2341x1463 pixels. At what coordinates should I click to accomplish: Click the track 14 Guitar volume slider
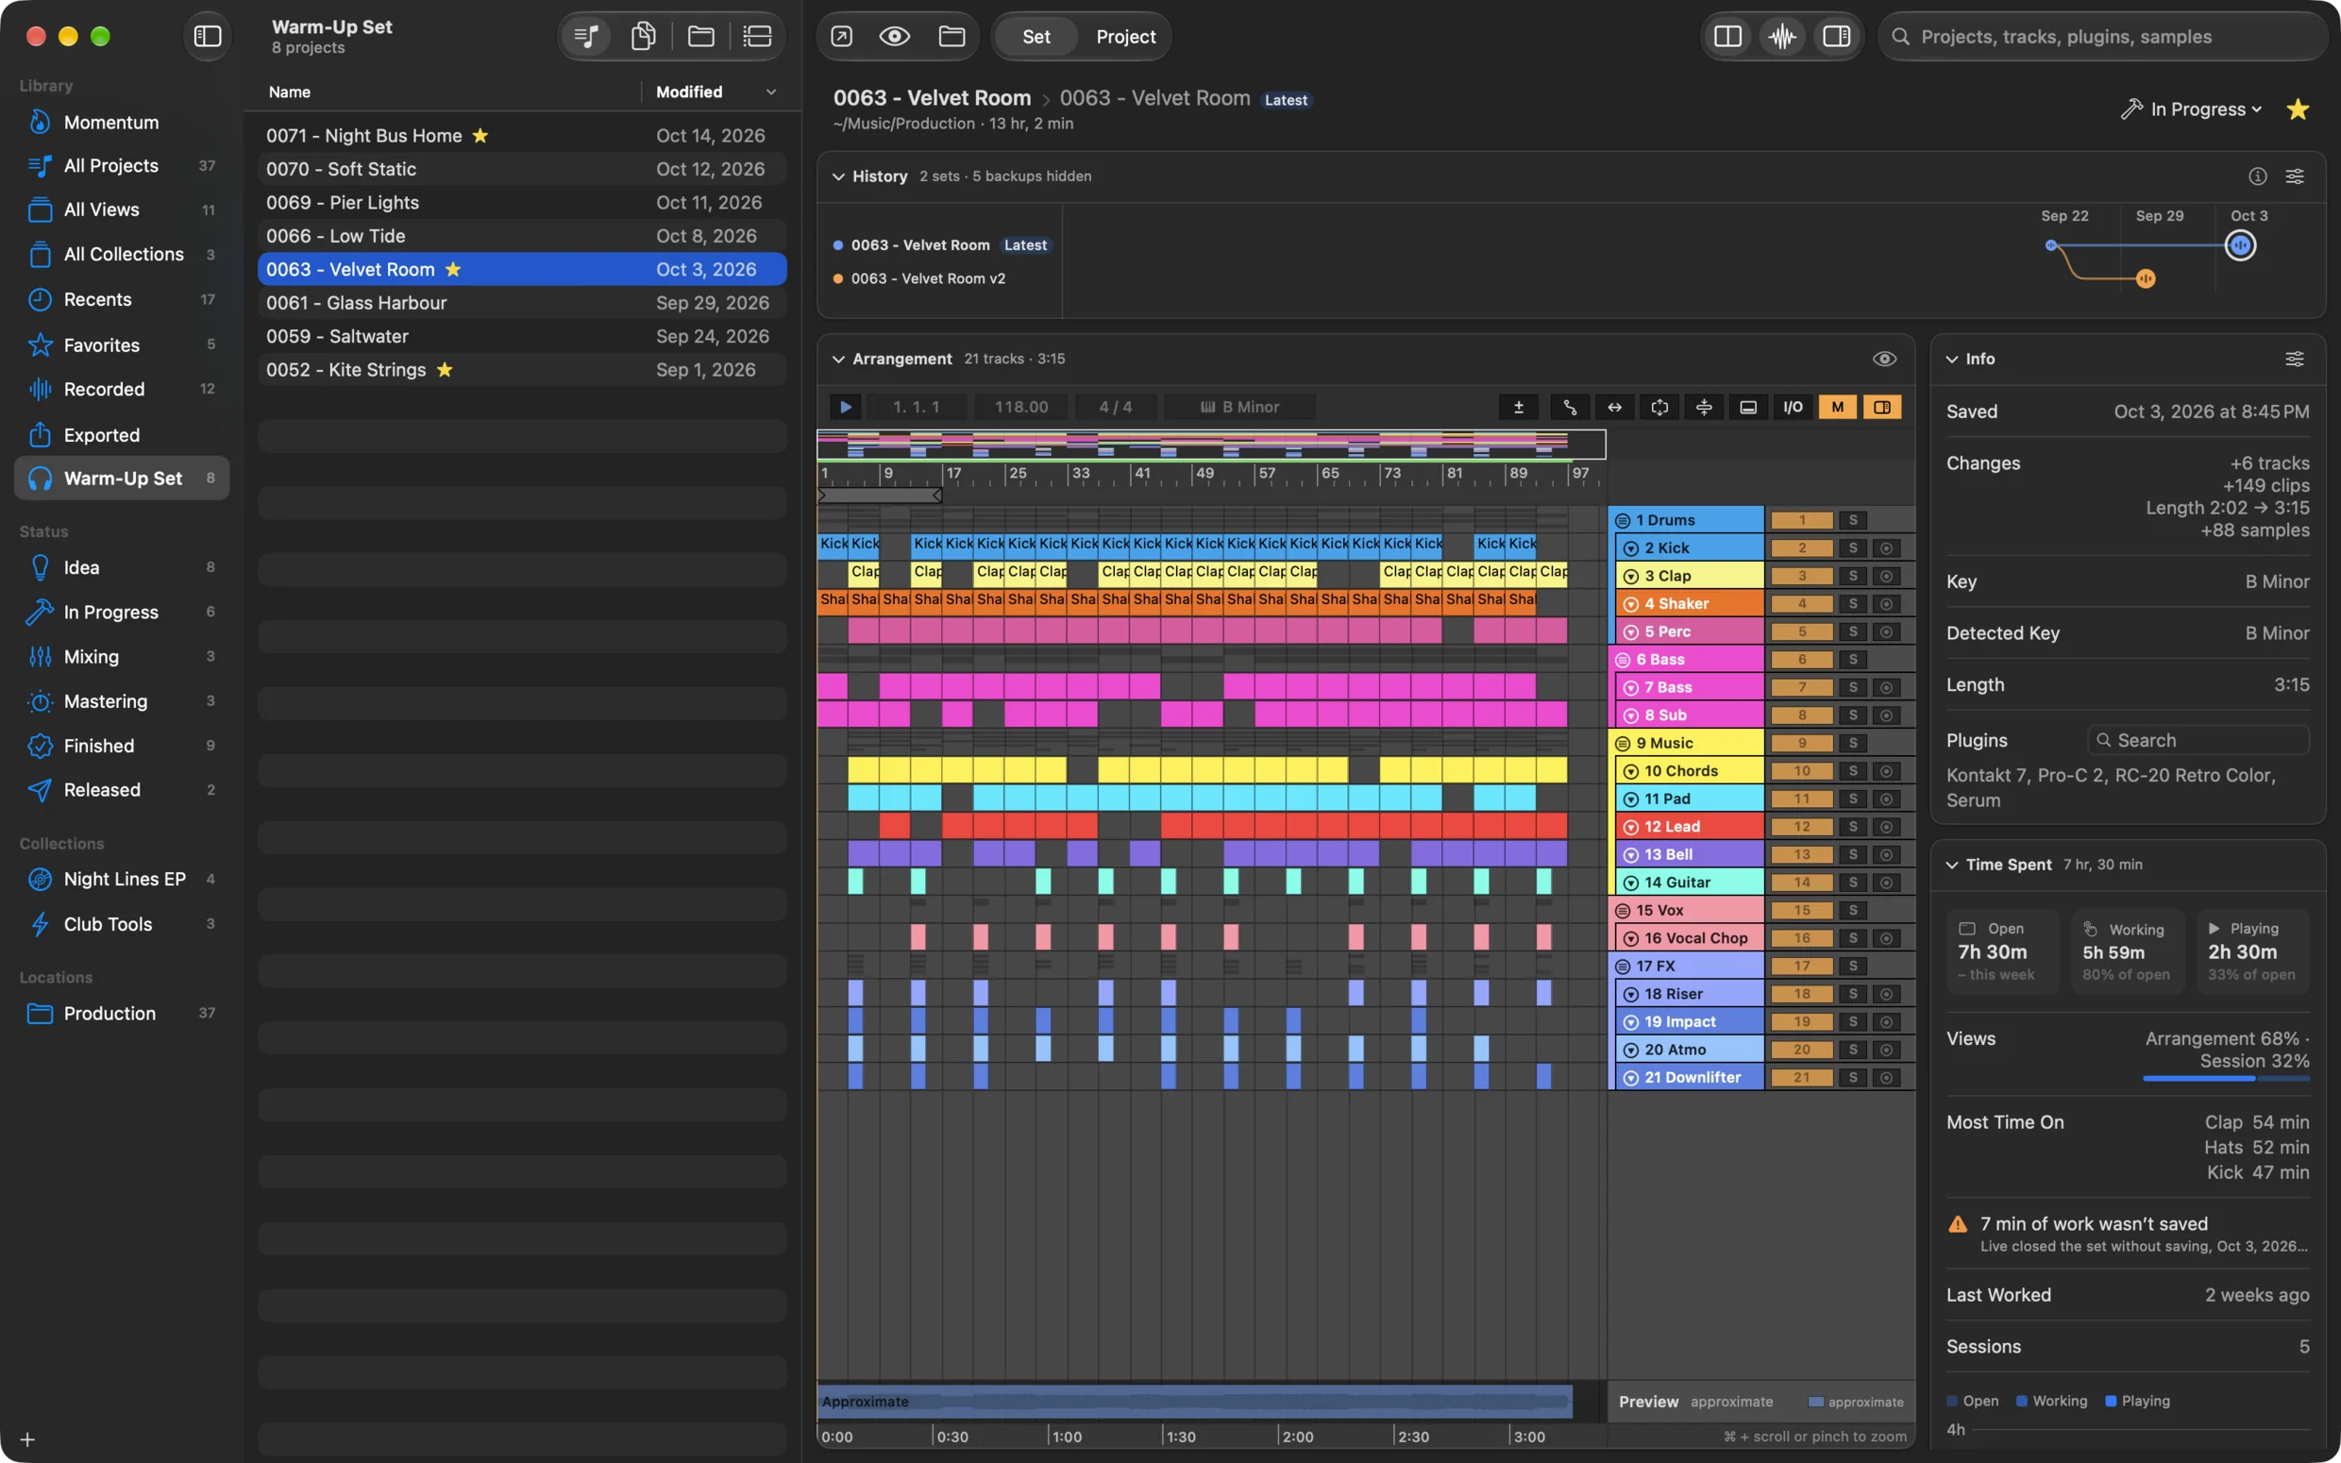1801,883
